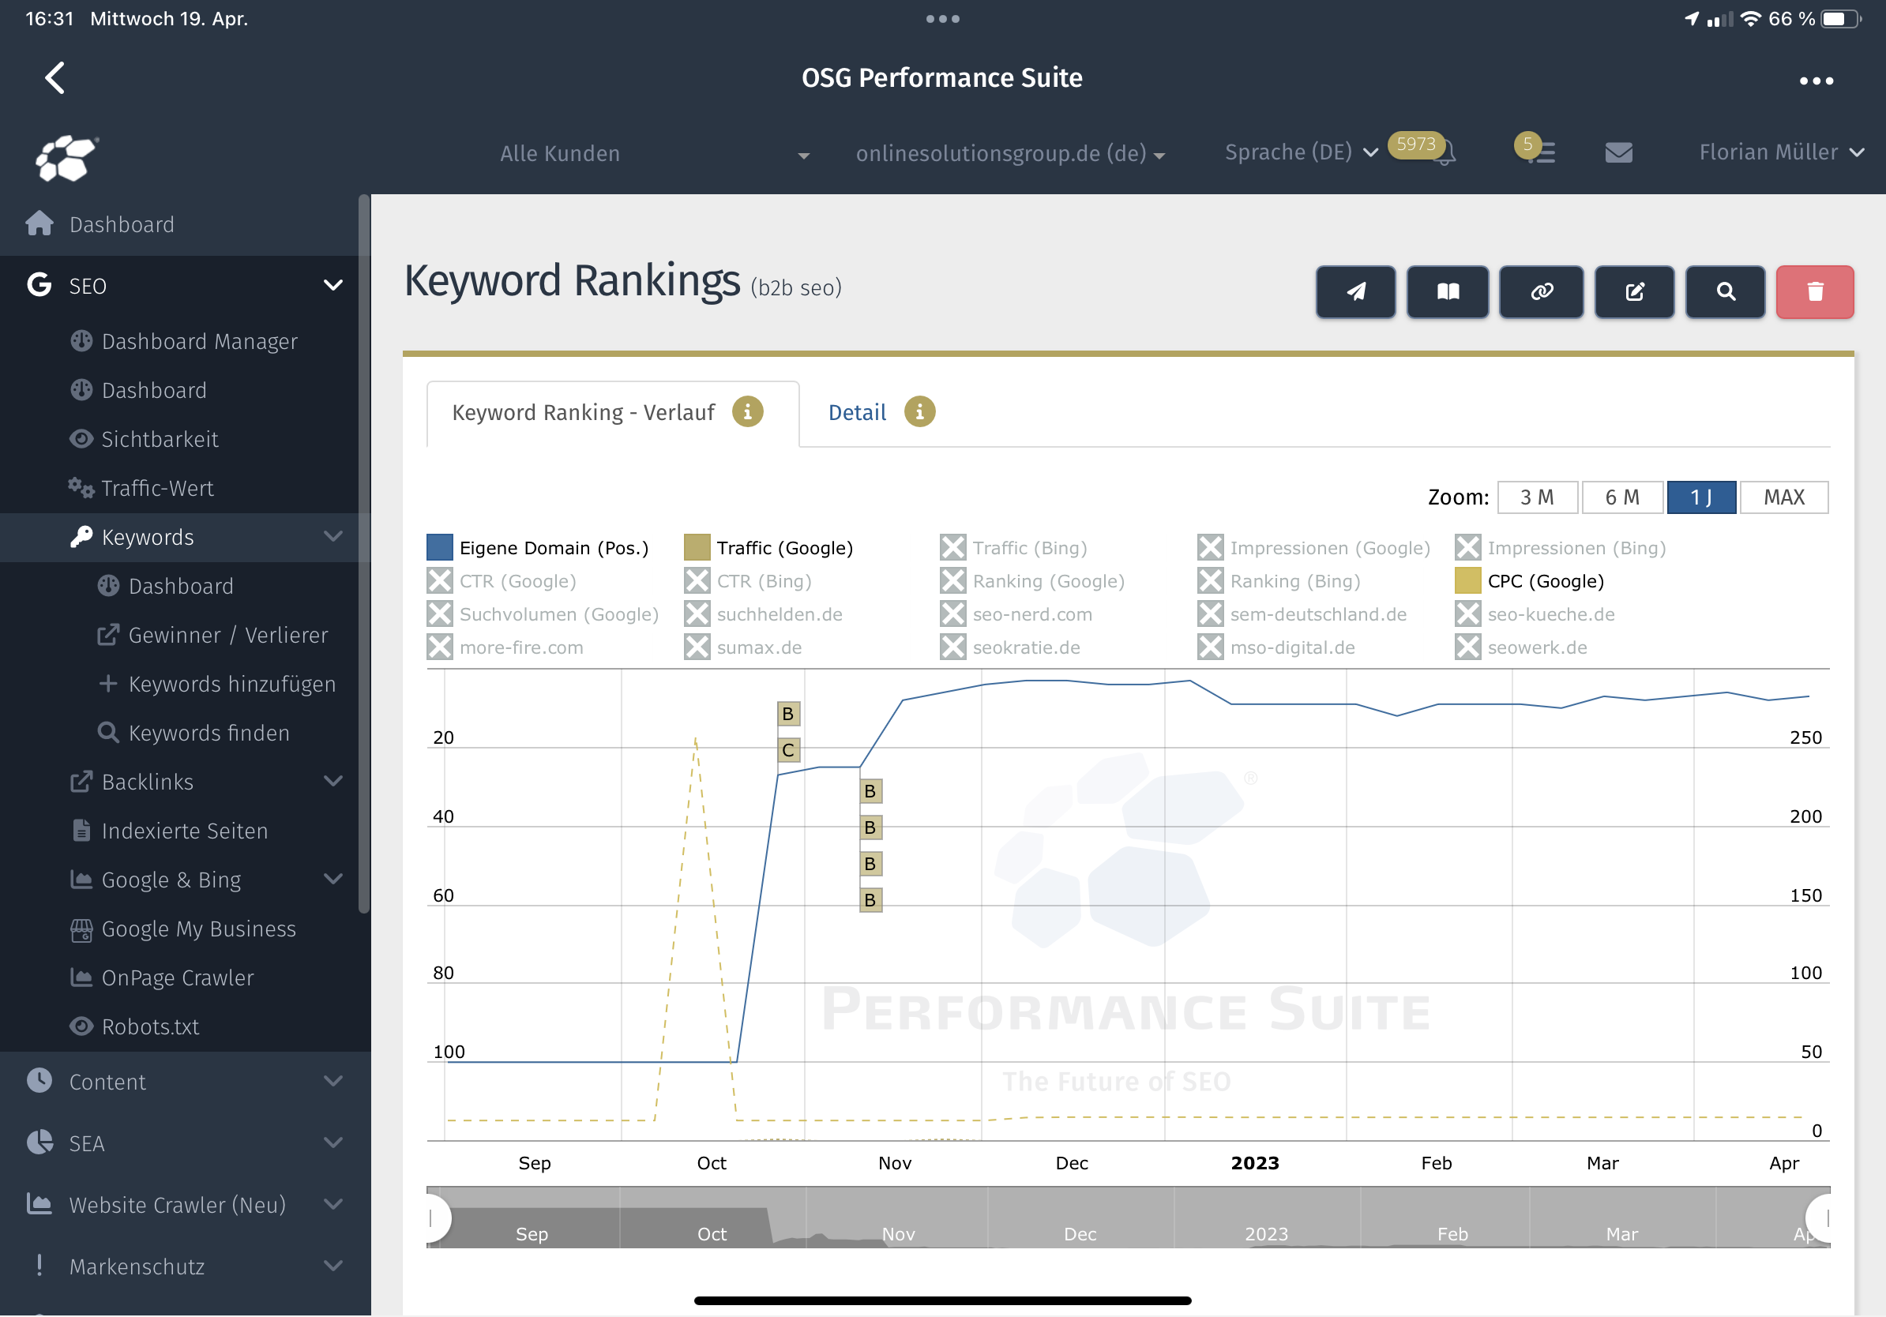Toggle Impressionen (Google) series in legend

coord(1313,548)
